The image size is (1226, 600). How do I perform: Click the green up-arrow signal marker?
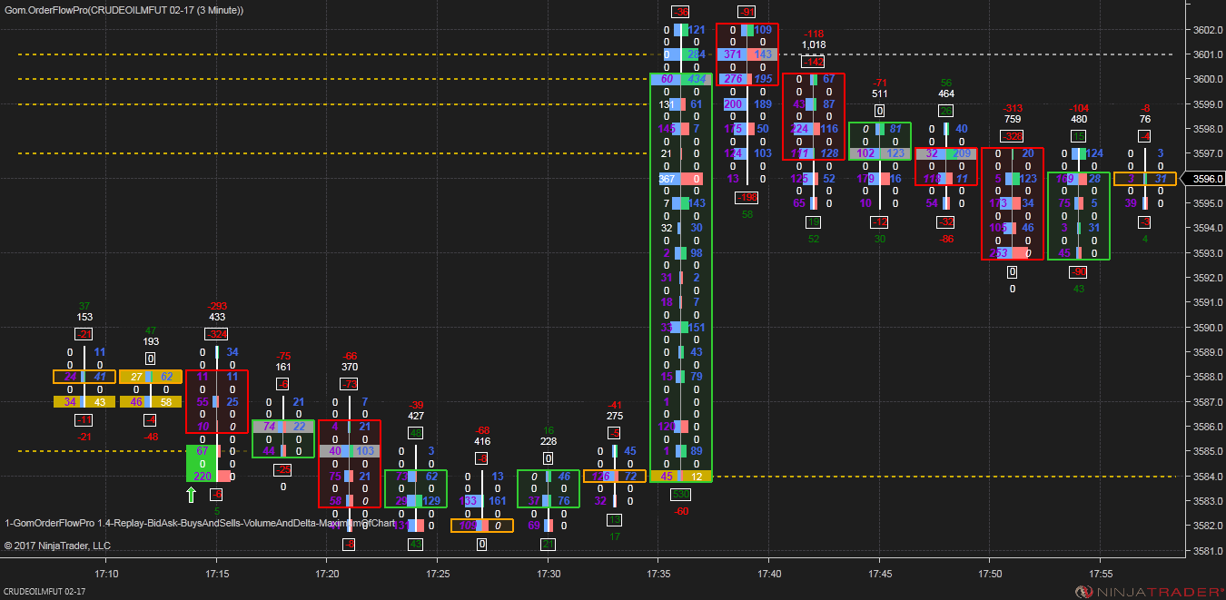(191, 495)
